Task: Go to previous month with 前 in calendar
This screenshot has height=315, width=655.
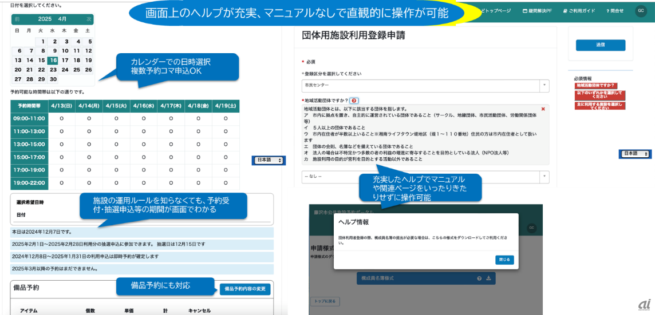Action: [x=17, y=19]
